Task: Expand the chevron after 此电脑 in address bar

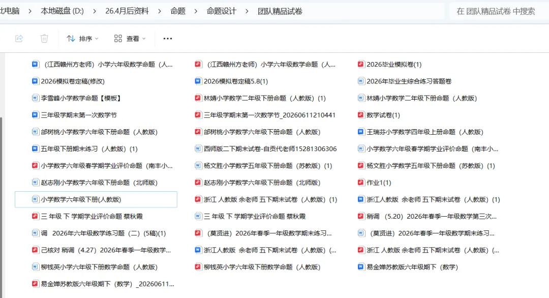Action: point(30,11)
